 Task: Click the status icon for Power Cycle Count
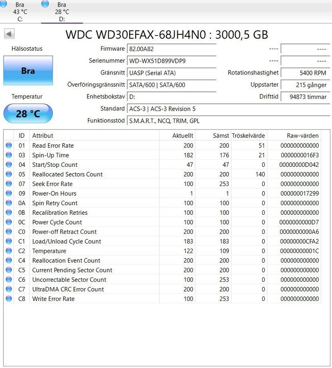click(x=9, y=222)
